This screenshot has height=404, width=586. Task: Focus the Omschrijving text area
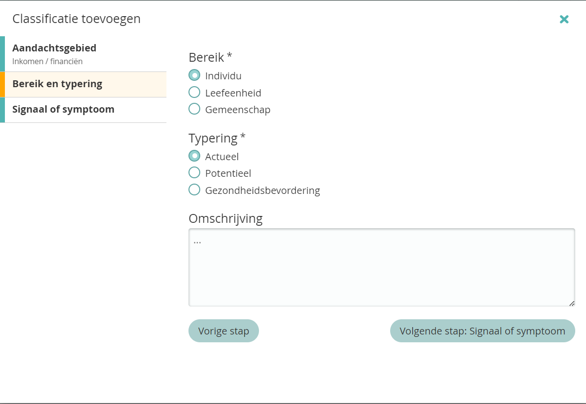(381, 267)
